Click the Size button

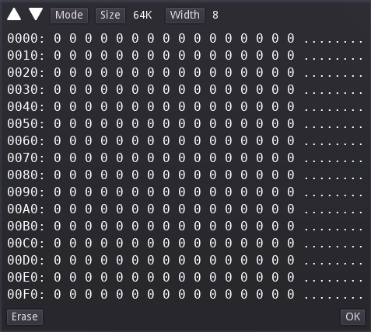(x=110, y=16)
